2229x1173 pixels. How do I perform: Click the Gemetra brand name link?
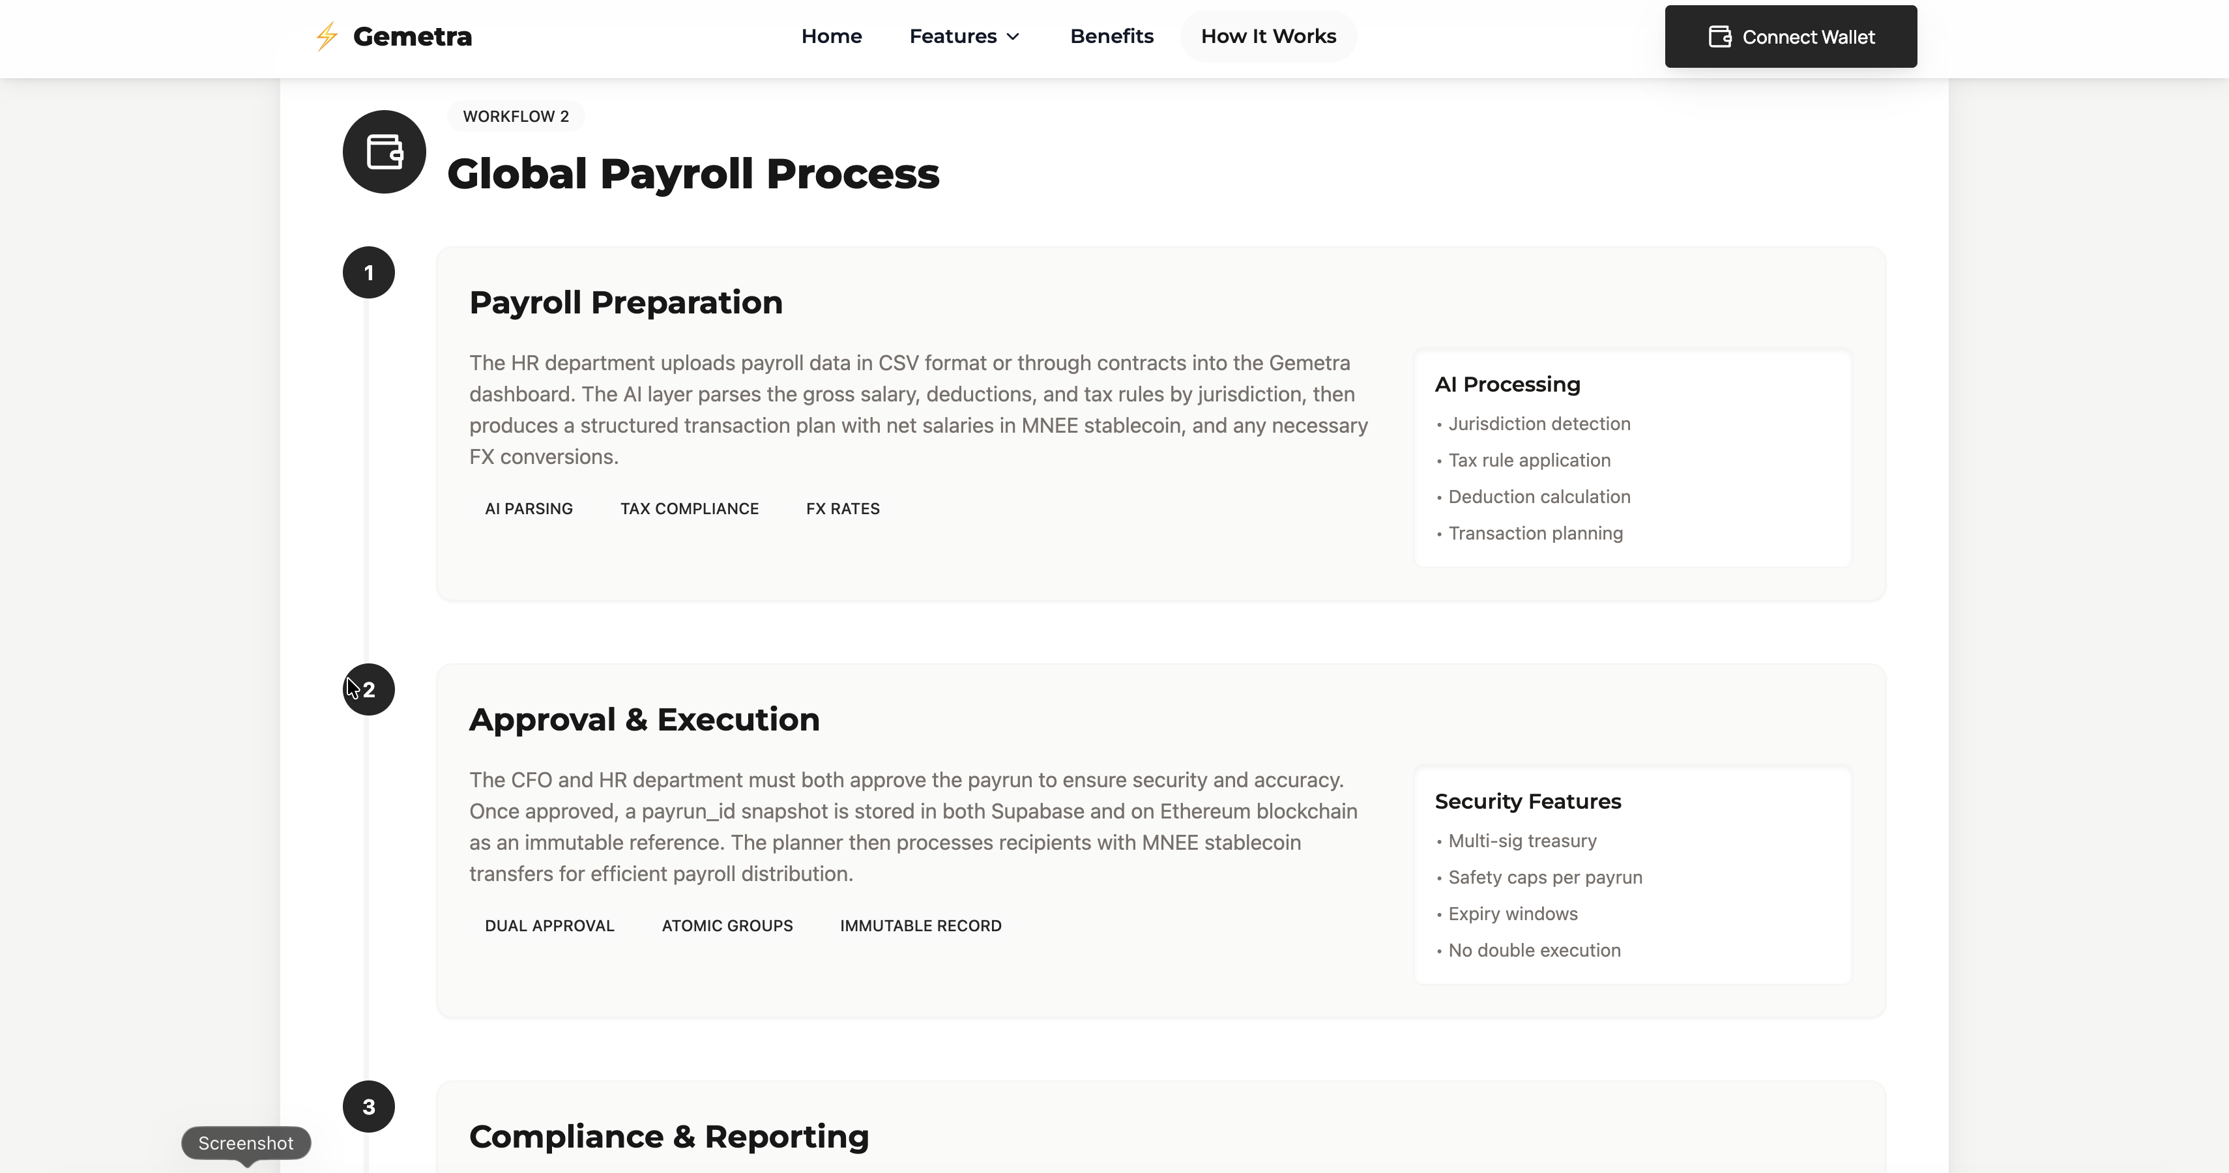click(412, 36)
